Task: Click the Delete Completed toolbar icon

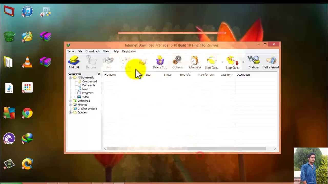Action: coord(160,62)
